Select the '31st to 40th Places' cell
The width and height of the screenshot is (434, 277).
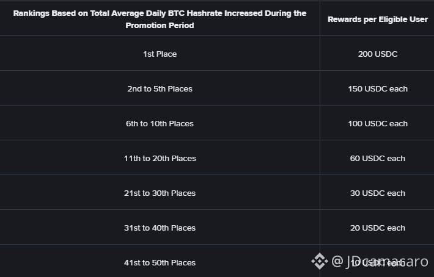pyautogui.click(x=160, y=228)
